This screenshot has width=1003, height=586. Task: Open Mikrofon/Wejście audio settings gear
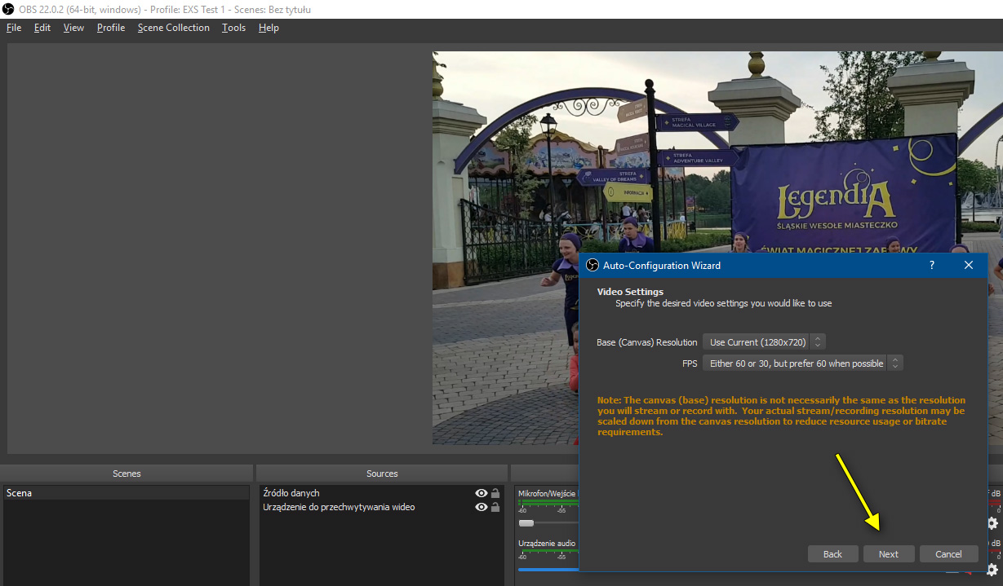pos(992,523)
